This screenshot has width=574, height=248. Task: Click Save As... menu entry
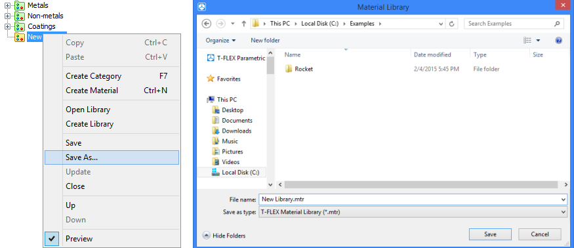pos(112,157)
